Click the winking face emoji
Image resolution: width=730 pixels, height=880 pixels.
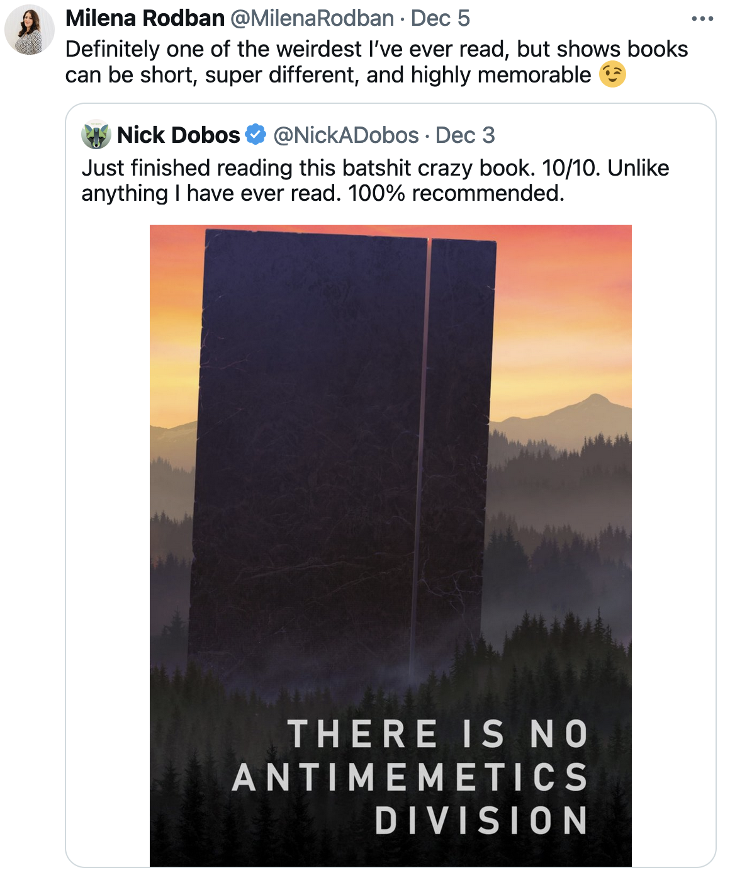click(612, 75)
